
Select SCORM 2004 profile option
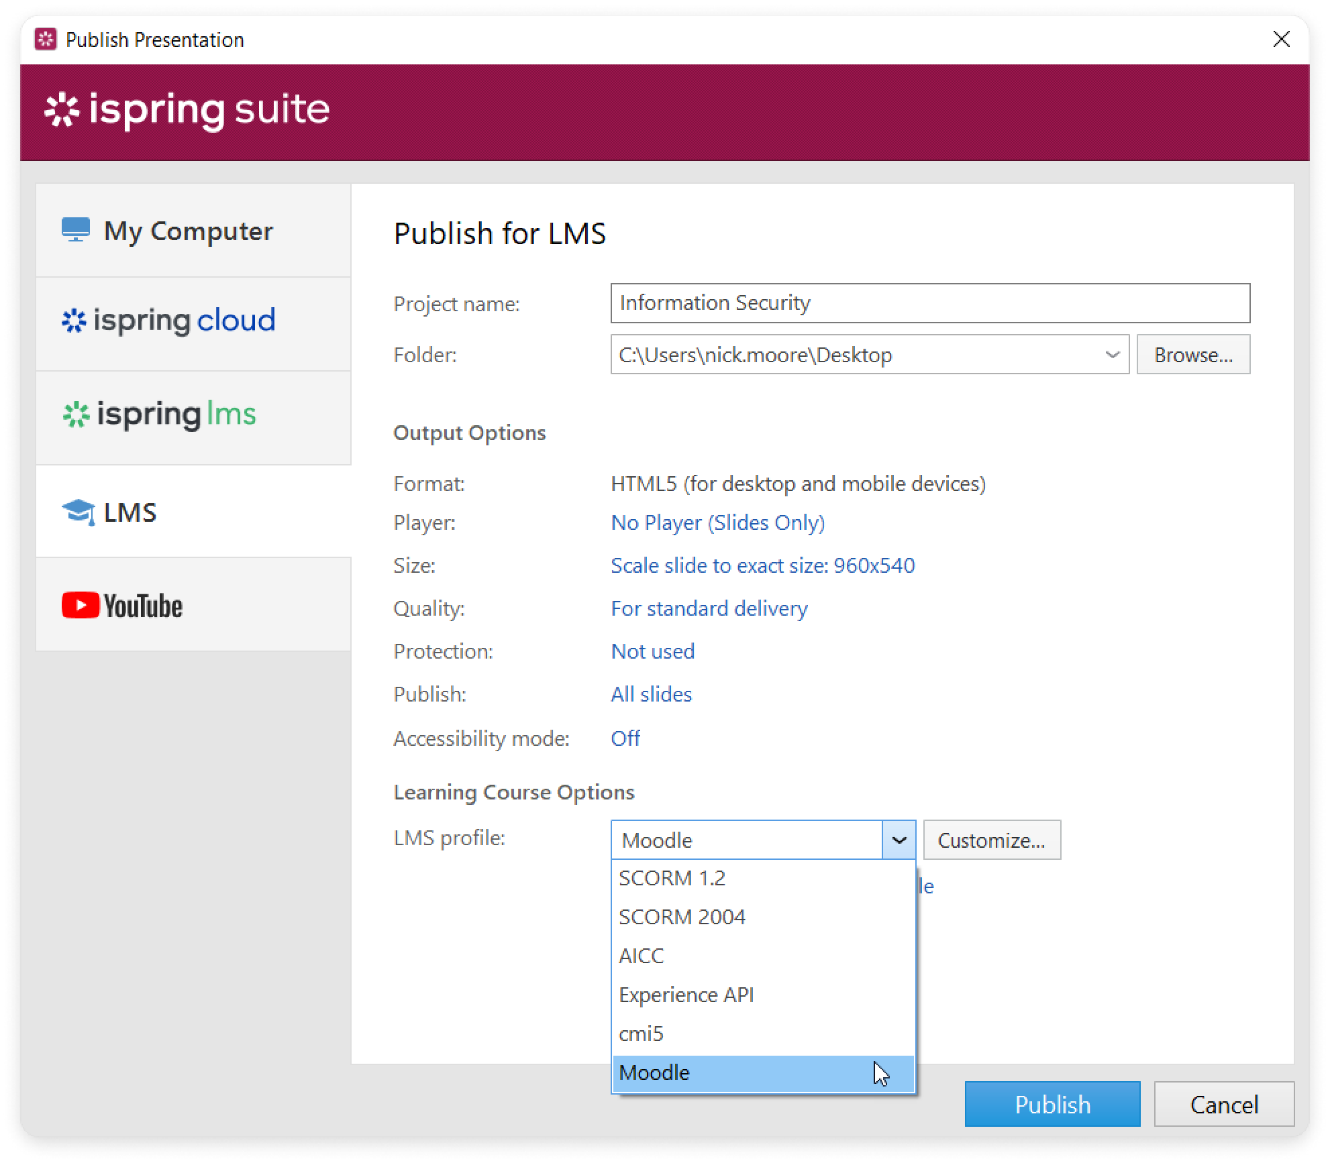point(682,917)
